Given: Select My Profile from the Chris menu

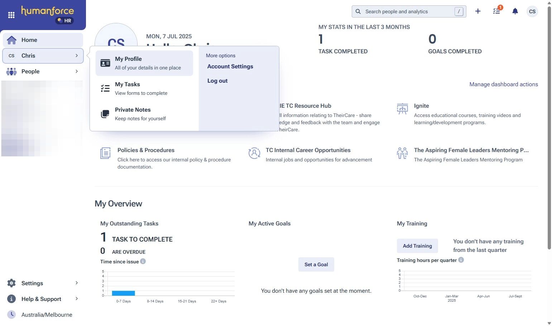Looking at the screenshot, I should (144, 63).
